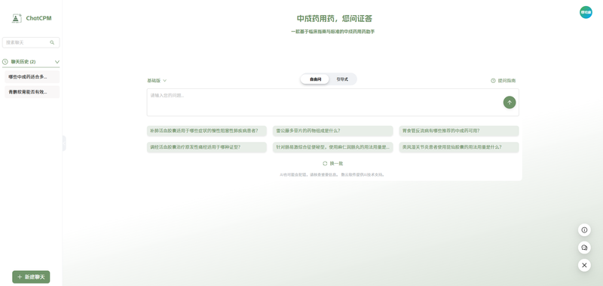Viewport: 603px width, 286px height.
Task: Open the 提问指南 help link
Action: [x=503, y=81]
